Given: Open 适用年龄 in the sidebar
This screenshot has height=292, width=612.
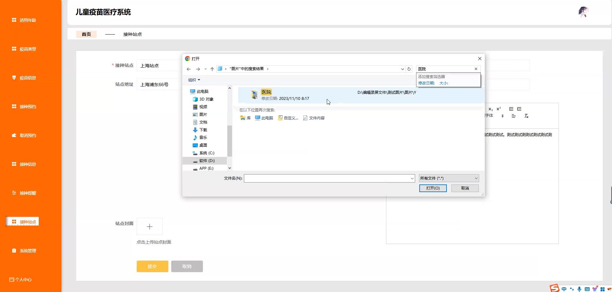Looking at the screenshot, I should (x=24, y=20).
